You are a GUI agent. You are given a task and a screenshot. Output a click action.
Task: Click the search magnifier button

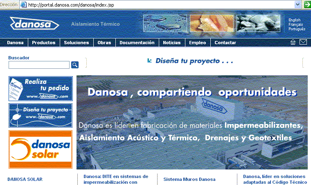tap(75, 65)
